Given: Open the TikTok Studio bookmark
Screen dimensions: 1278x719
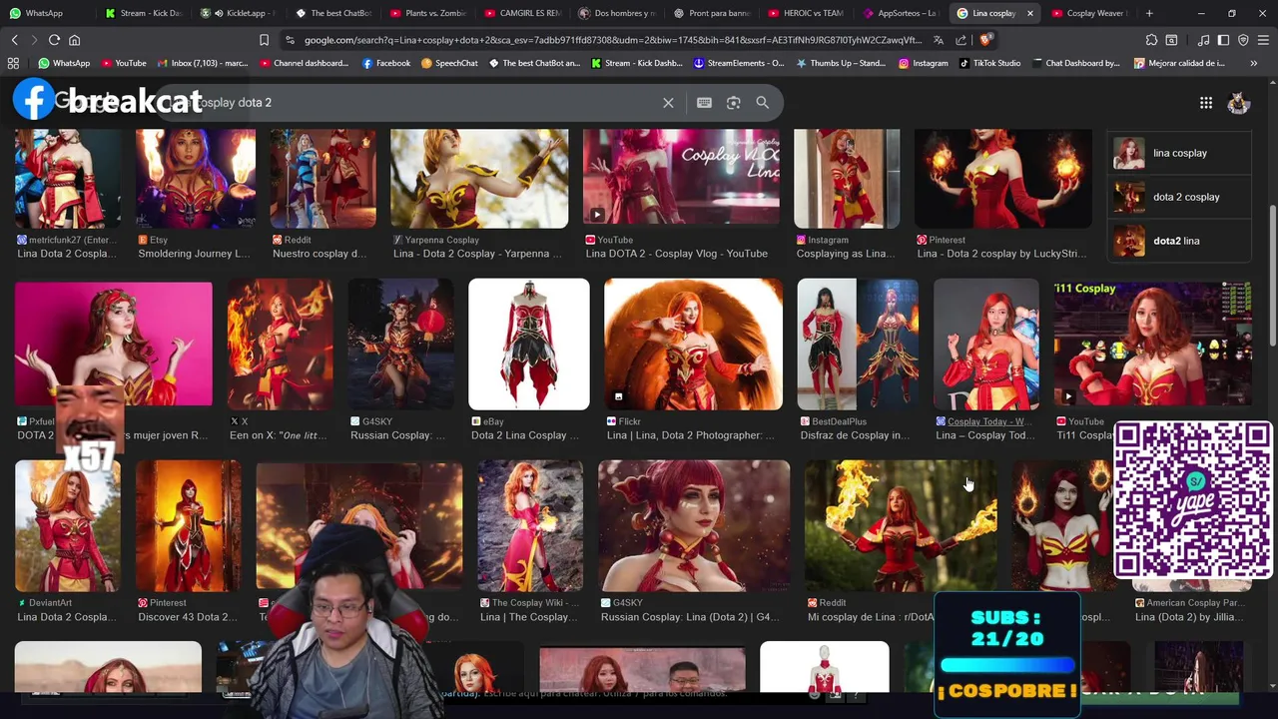Looking at the screenshot, I should point(989,63).
